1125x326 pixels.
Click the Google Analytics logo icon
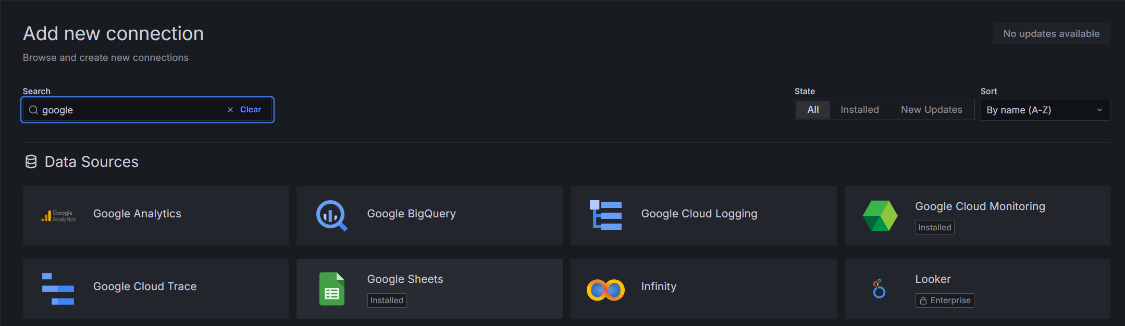(x=58, y=216)
